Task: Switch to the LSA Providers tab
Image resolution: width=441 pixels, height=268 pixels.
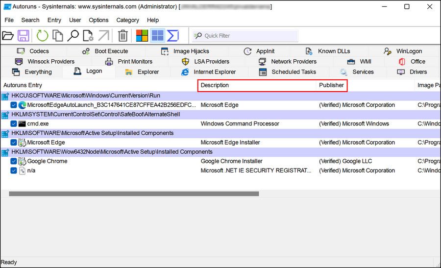Action: pyautogui.click(x=206, y=61)
